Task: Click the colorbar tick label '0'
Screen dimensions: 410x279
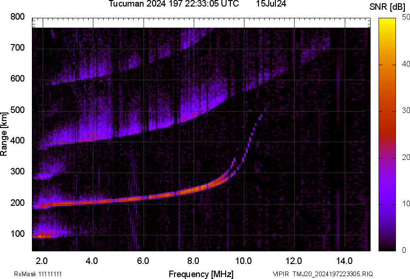Action: (404, 250)
